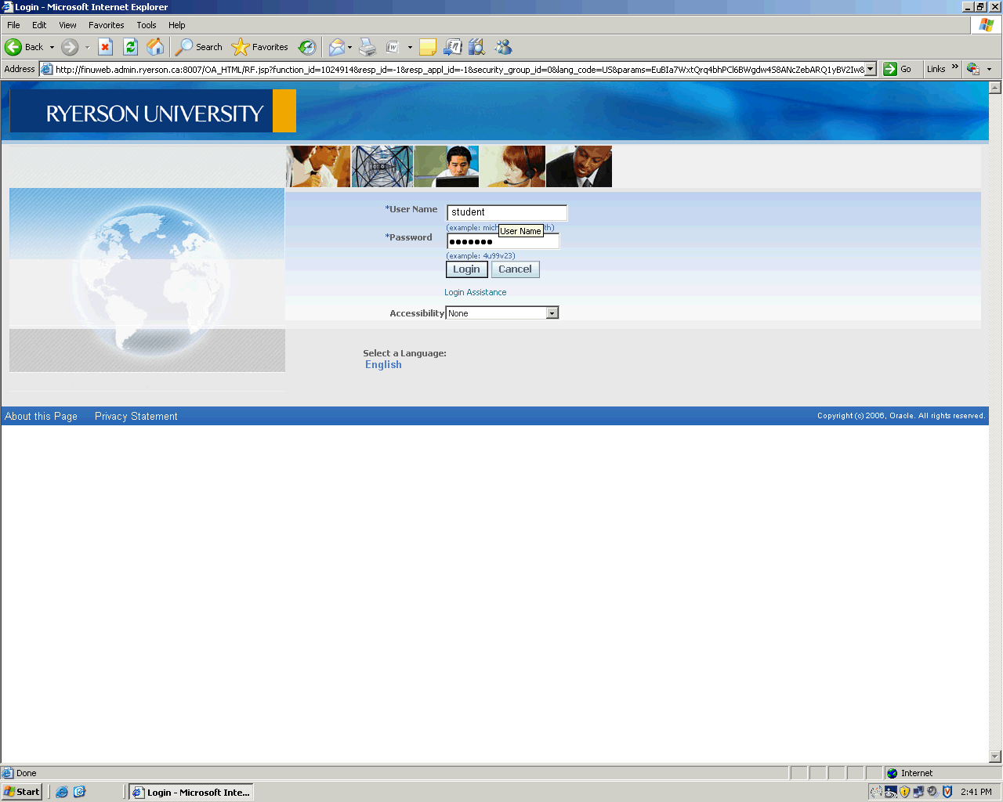
Task: Expand the Accessibility dropdown
Action: pos(552,313)
